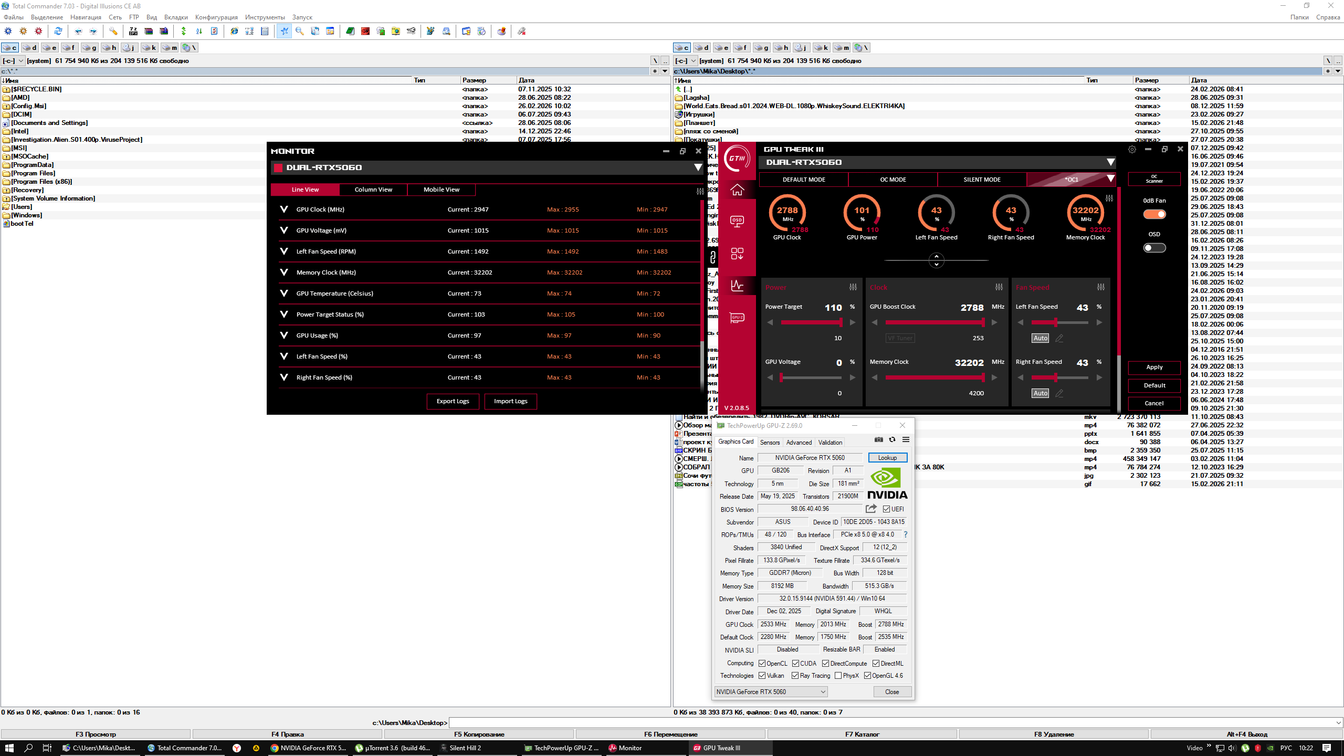Click the Export Logs button
Image resolution: width=1344 pixels, height=756 pixels.
[453, 401]
